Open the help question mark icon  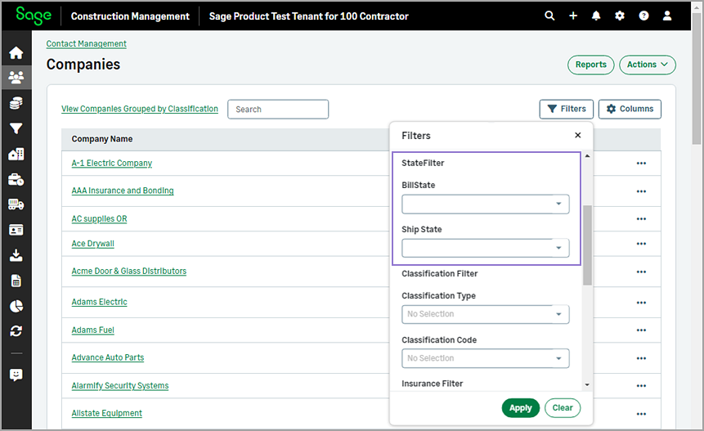coord(643,16)
